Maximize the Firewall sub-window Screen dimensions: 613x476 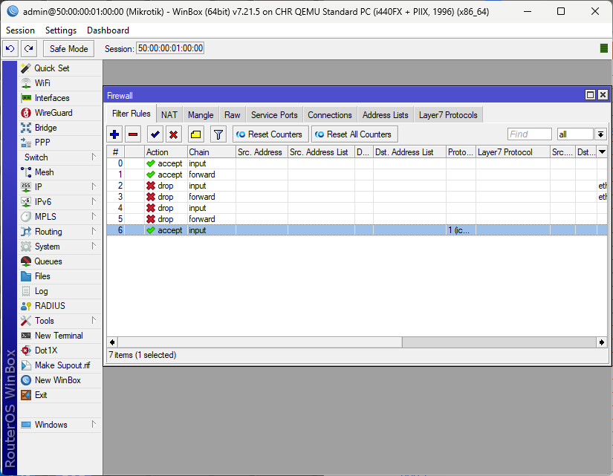pyautogui.click(x=590, y=95)
